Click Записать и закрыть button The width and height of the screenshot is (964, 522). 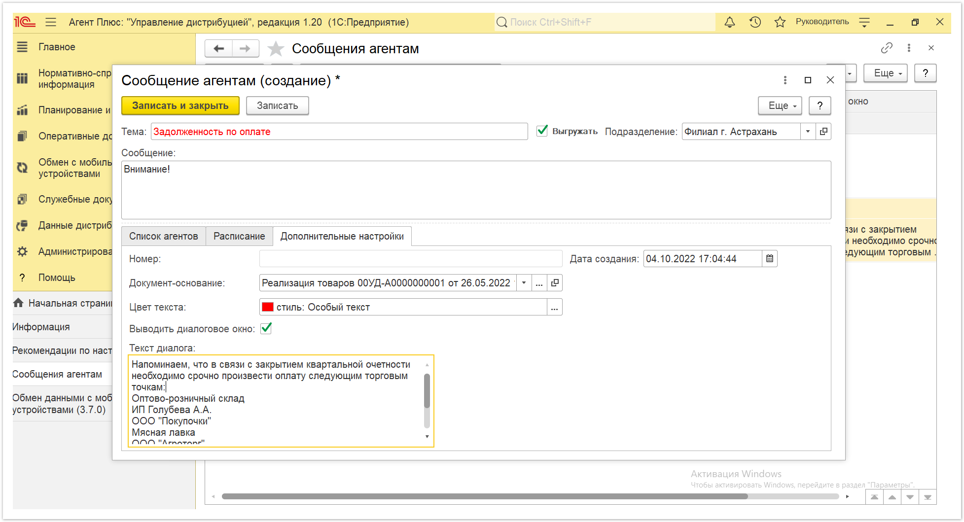[180, 105]
